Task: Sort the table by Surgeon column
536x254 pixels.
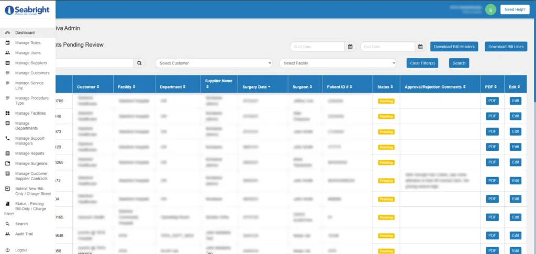Action: (x=303, y=87)
